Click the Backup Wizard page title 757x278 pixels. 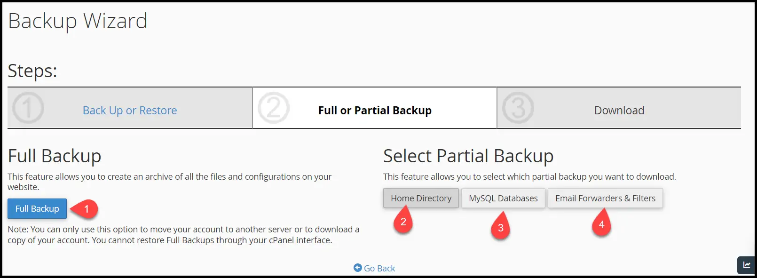click(x=78, y=21)
